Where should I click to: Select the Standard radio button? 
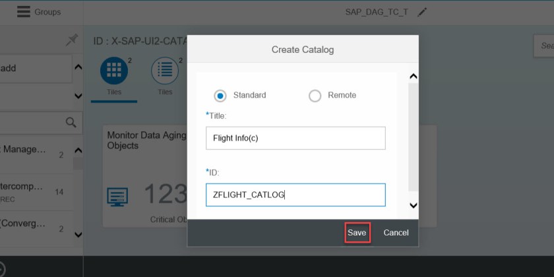[220, 95]
